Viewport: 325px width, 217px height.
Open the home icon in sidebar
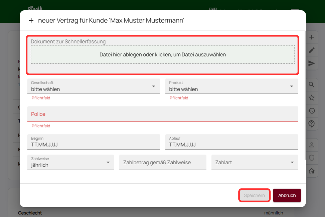pos(312,171)
